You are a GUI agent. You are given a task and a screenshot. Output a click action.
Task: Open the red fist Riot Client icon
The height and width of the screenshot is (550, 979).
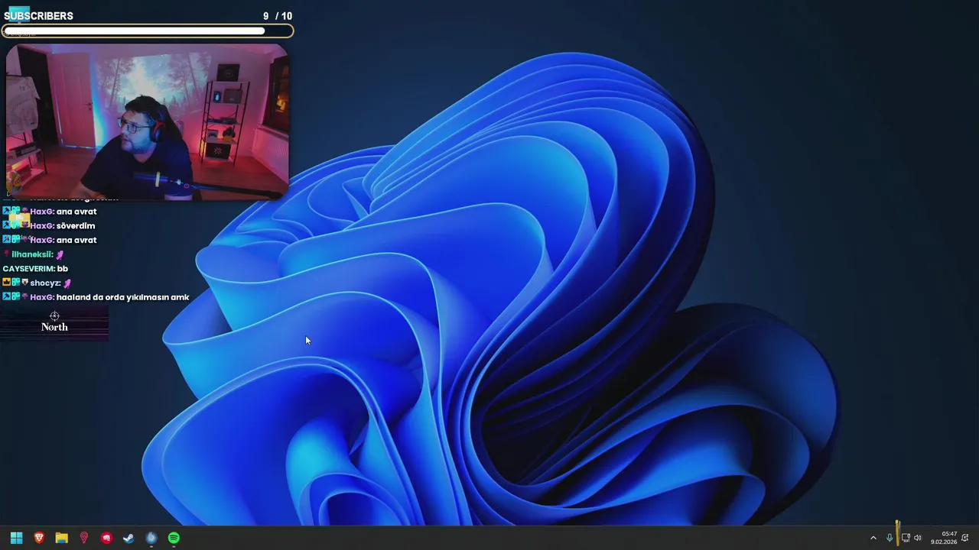(x=106, y=538)
